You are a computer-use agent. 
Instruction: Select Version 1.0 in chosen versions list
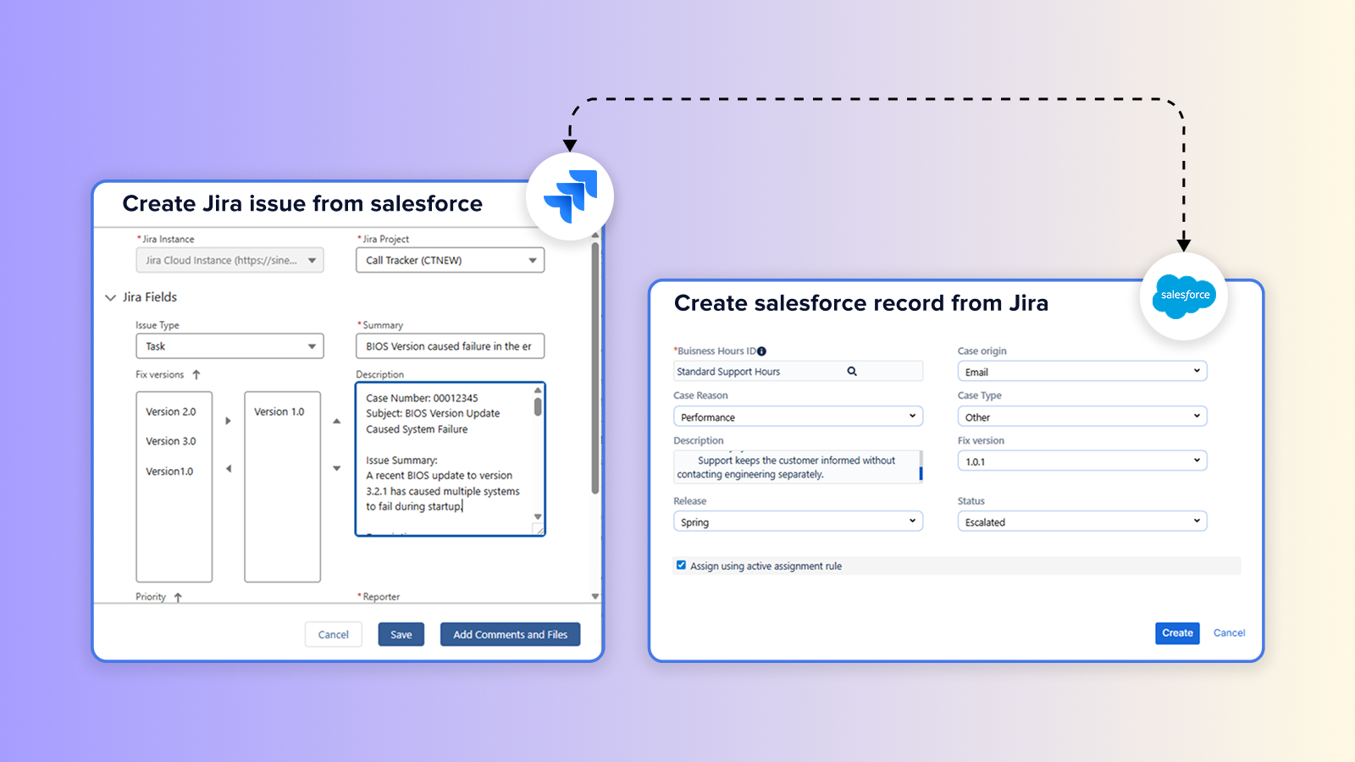click(x=279, y=411)
